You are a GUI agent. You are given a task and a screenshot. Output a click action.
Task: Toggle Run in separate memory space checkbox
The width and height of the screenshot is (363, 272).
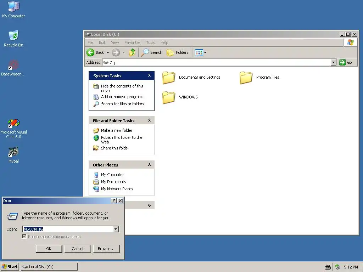24,236
